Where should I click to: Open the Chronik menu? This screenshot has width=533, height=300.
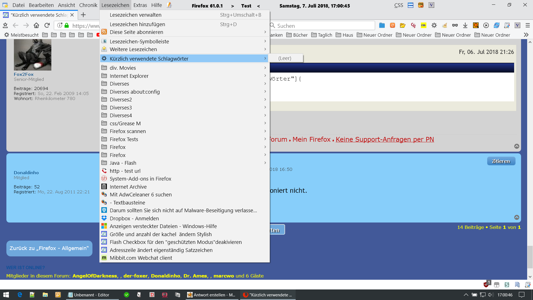(88, 5)
